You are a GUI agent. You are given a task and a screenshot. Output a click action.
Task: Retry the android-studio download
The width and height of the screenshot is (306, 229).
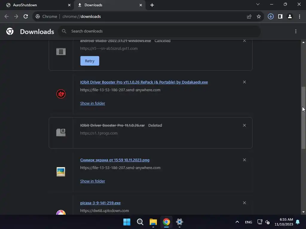[x=90, y=61]
